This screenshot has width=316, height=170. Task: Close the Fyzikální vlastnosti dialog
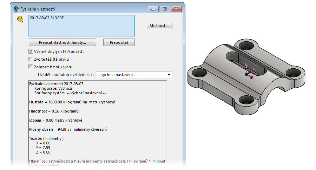click(x=176, y=9)
